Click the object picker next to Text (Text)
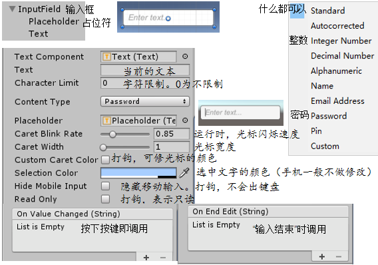Image resolution: width=378 pixels, height=265 pixels. [x=185, y=57]
